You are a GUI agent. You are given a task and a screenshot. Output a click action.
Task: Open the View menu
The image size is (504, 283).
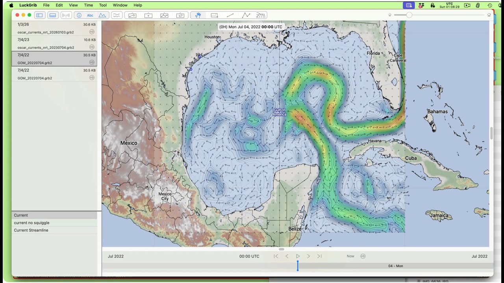coord(73,5)
